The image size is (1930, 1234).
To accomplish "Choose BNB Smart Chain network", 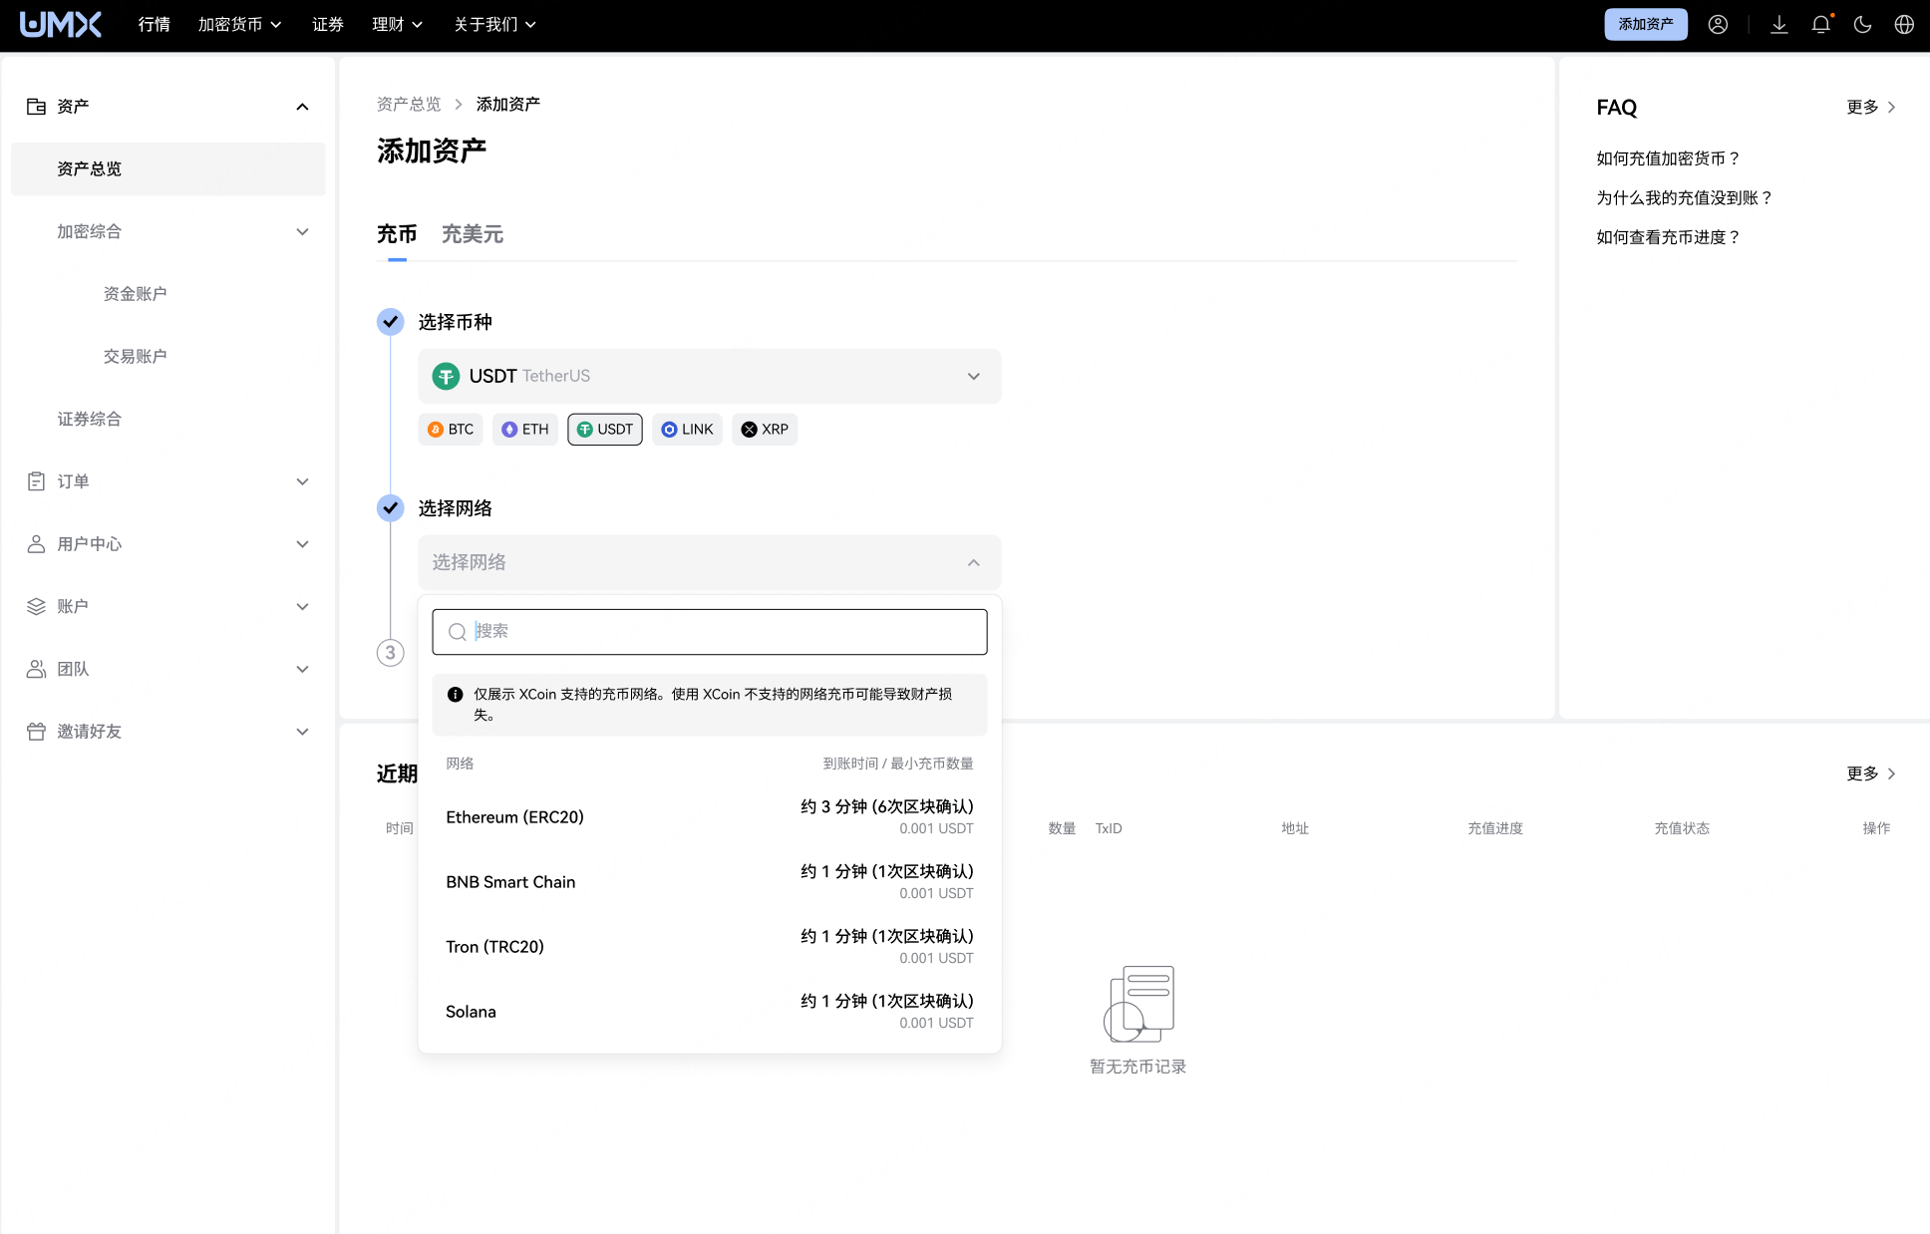I will point(710,882).
